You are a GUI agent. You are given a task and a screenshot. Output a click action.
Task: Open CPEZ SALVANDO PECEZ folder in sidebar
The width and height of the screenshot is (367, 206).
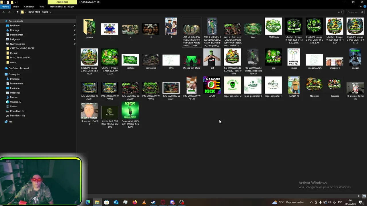click(22, 48)
